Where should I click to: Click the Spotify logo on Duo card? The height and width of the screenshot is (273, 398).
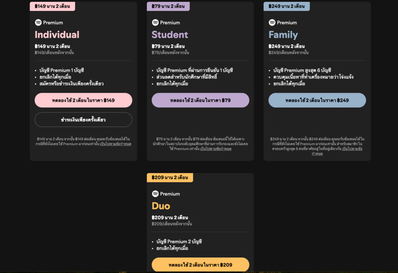(155, 194)
